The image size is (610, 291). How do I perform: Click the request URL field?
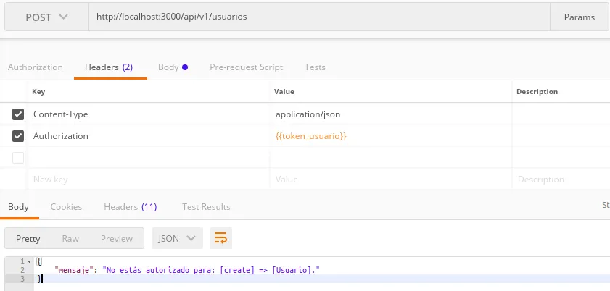tap(319, 17)
